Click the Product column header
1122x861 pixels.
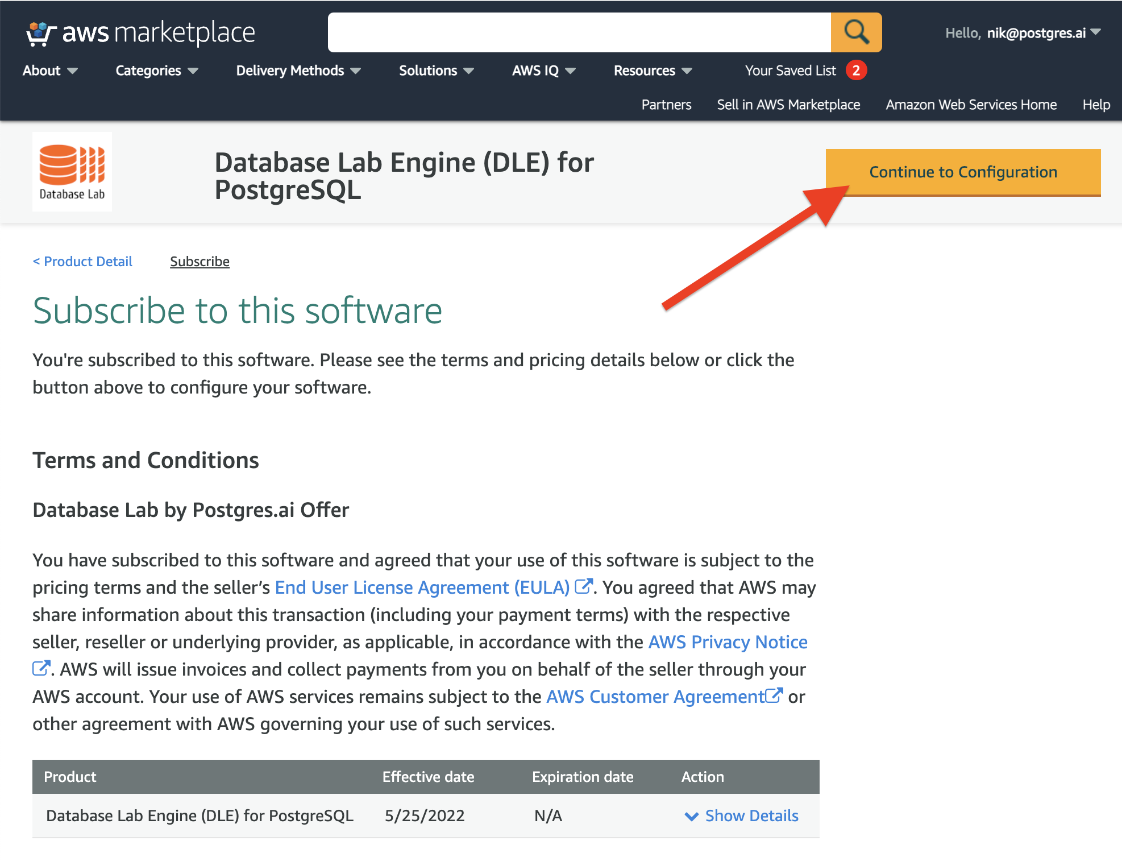click(x=70, y=777)
